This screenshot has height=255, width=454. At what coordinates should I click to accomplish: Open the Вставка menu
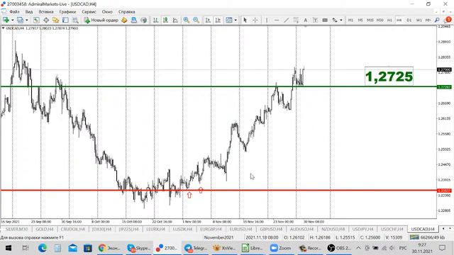pyautogui.click(x=46, y=12)
